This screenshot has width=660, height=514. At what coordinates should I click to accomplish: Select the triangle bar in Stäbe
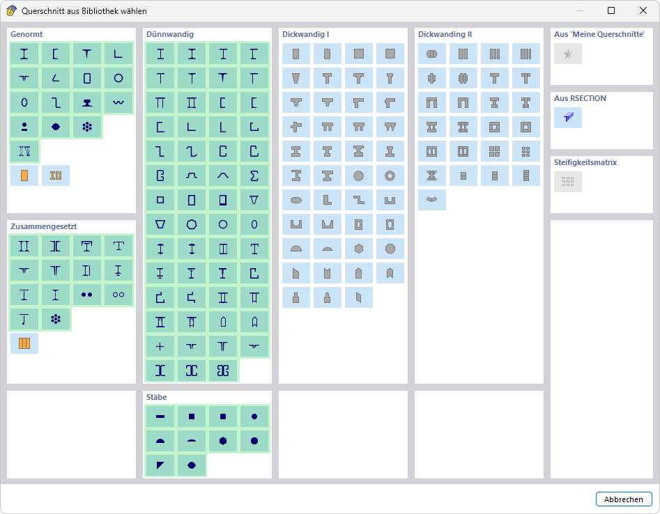coord(160,465)
